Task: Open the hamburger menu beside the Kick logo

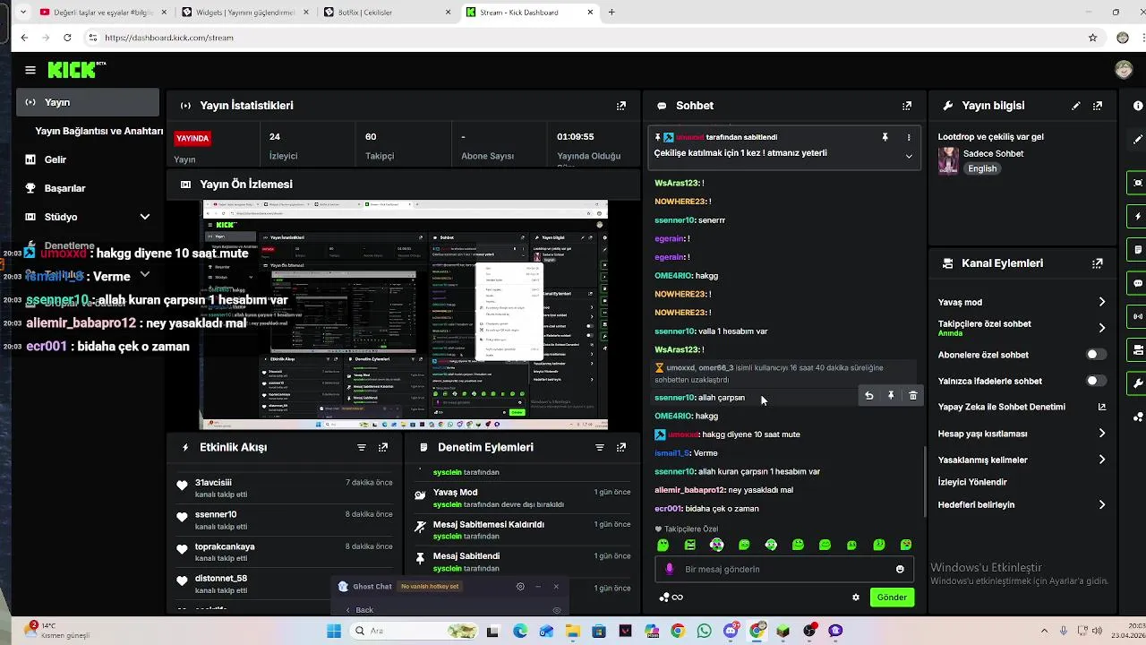Action: [x=30, y=70]
